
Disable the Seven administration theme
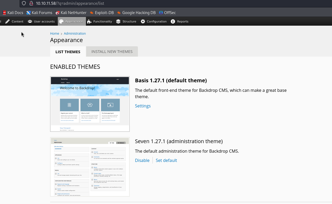click(x=142, y=160)
